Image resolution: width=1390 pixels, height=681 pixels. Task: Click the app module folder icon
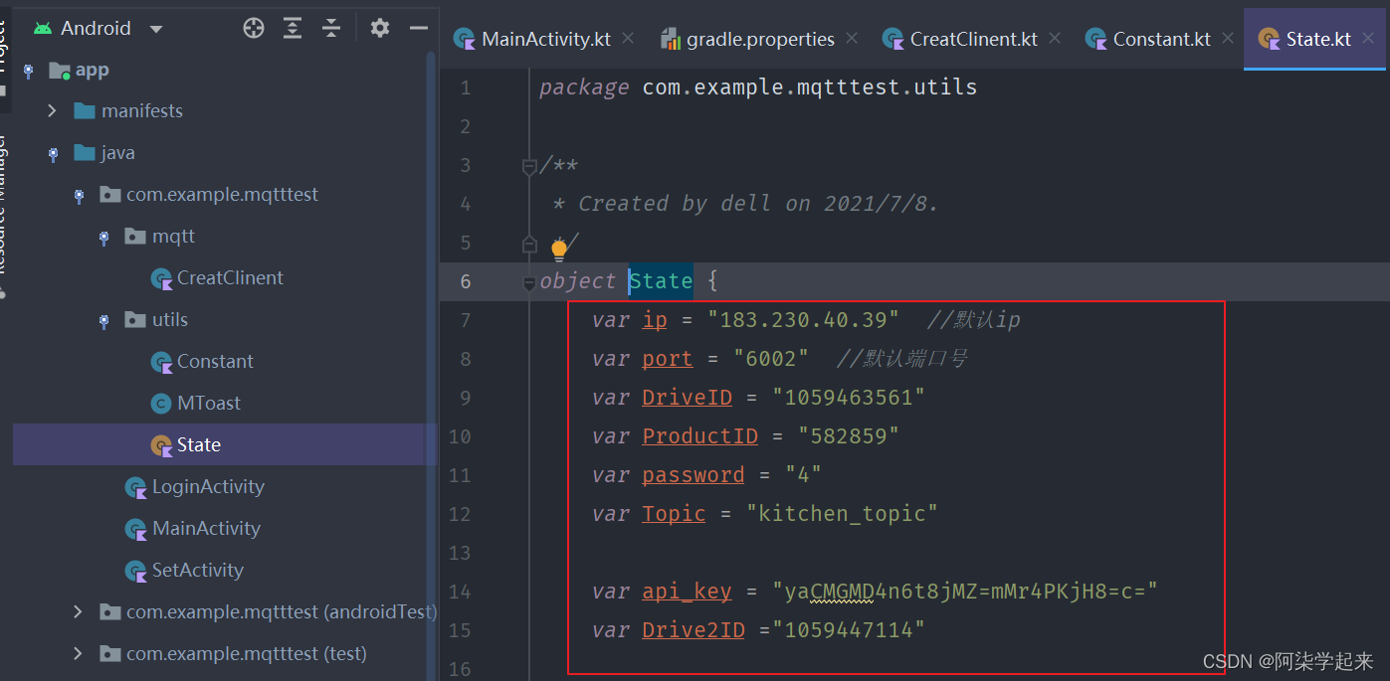coord(60,71)
